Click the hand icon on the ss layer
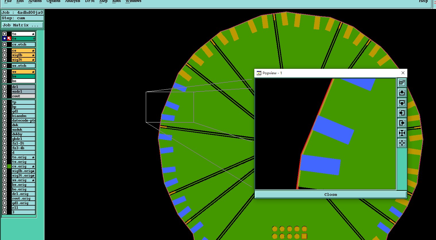Image resolution: width=436 pixels, height=240 pixels. click(x=33, y=72)
